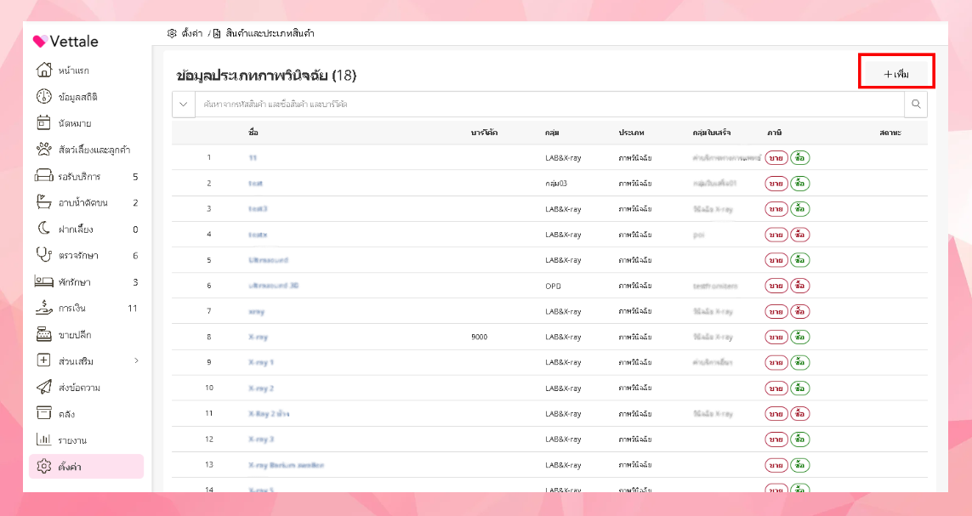Open the product name link in row 13
This screenshot has height=516, width=972.
[x=287, y=465]
